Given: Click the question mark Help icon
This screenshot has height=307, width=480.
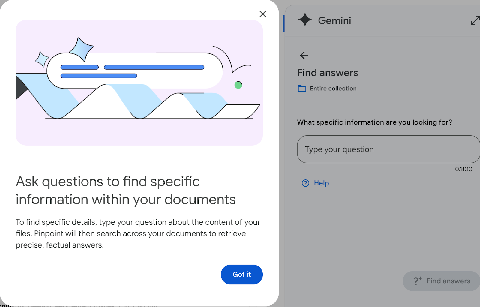Looking at the screenshot, I should [305, 183].
